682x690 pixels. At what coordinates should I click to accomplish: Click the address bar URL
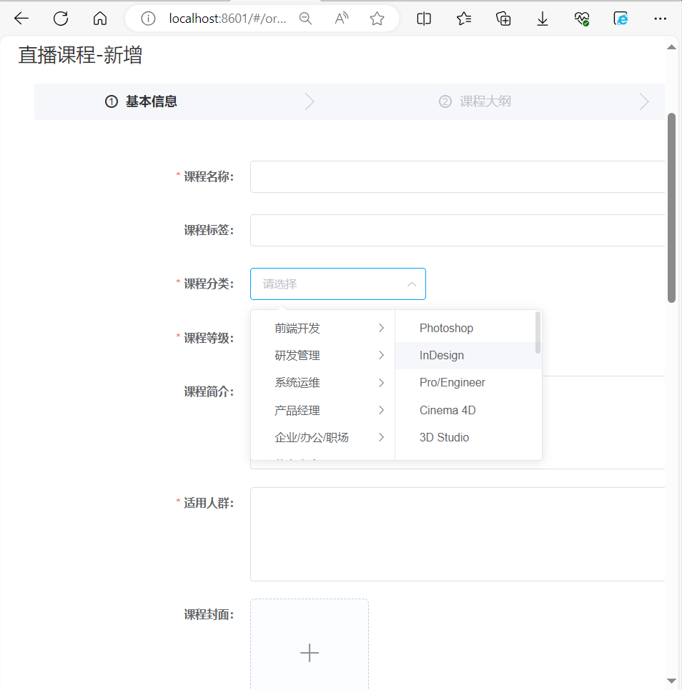coord(227,19)
